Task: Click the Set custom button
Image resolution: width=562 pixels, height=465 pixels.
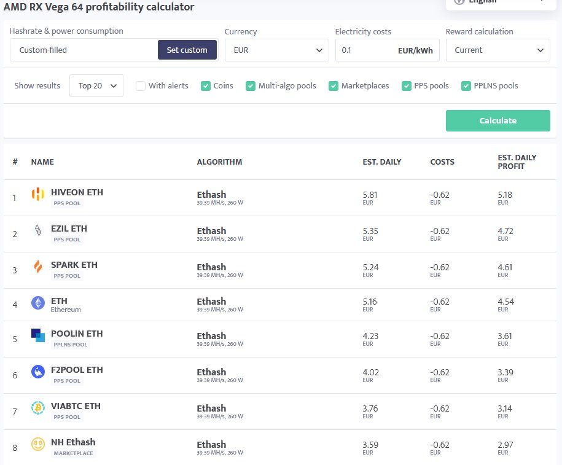Action: point(187,50)
